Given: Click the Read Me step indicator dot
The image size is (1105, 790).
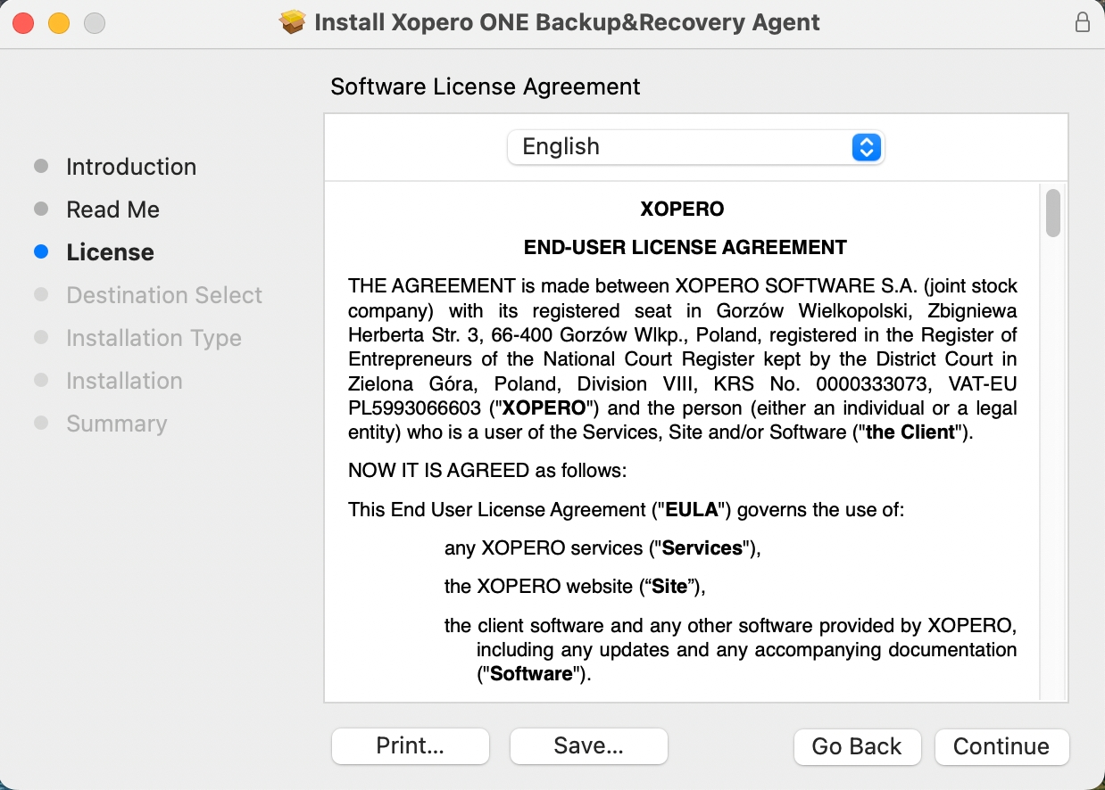Looking at the screenshot, I should pos(41,209).
